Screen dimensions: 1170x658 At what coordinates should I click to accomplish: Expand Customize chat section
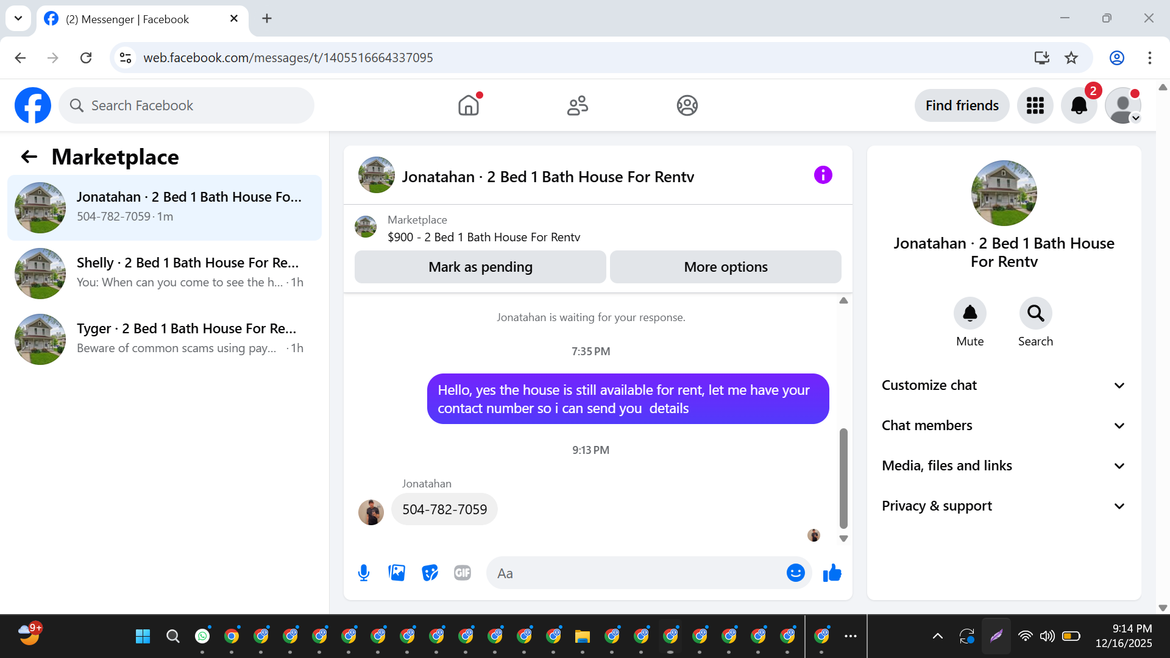(1003, 385)
